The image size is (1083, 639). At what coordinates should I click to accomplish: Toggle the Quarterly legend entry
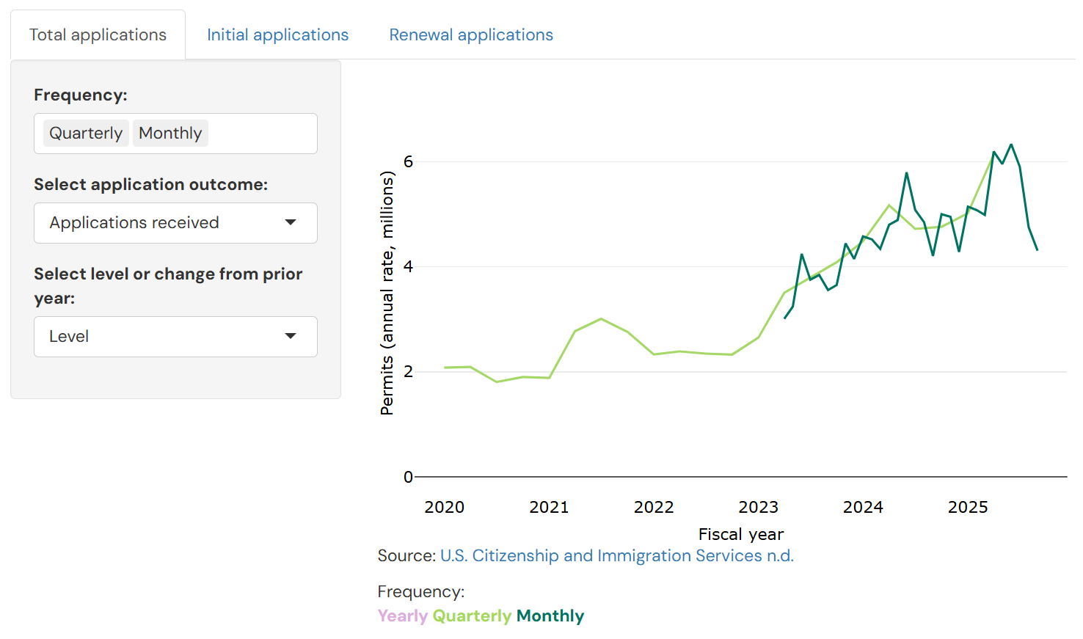(x=472, y=616)
